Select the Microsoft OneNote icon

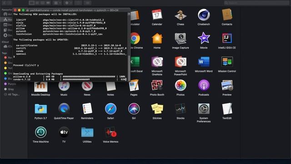click(x=157, y=61)
